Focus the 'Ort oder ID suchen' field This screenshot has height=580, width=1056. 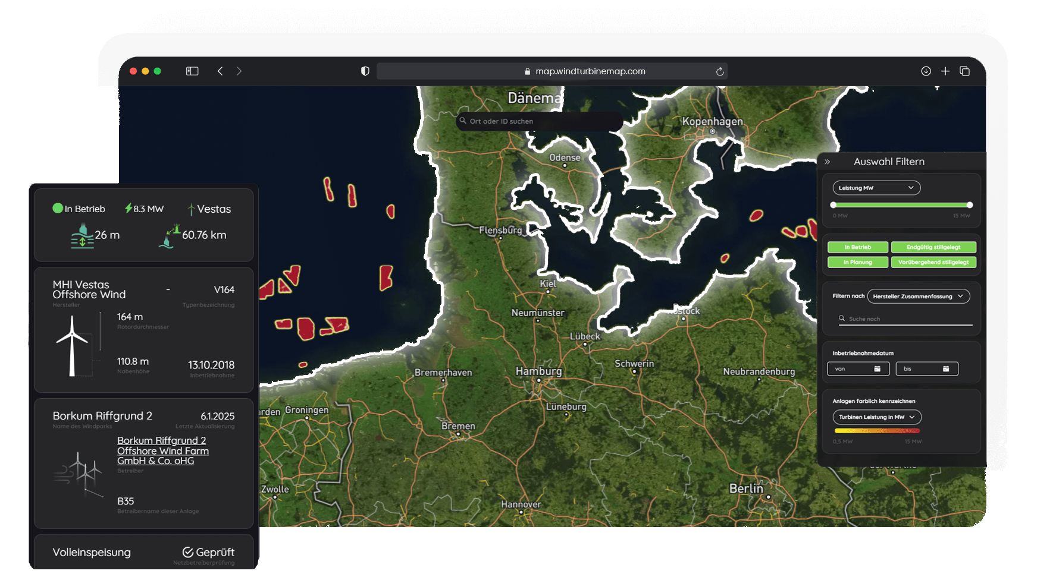pyautogui.click(x=540, y=121)
